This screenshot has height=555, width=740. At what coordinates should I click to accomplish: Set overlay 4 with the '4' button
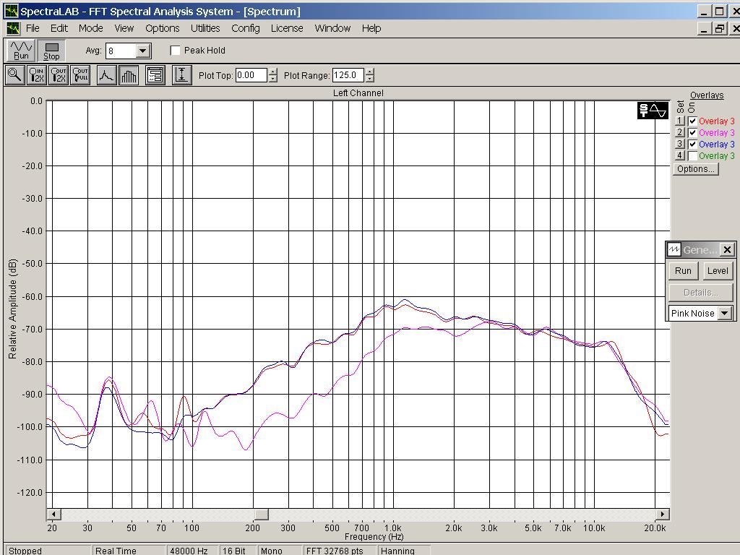tap(679, 156)
